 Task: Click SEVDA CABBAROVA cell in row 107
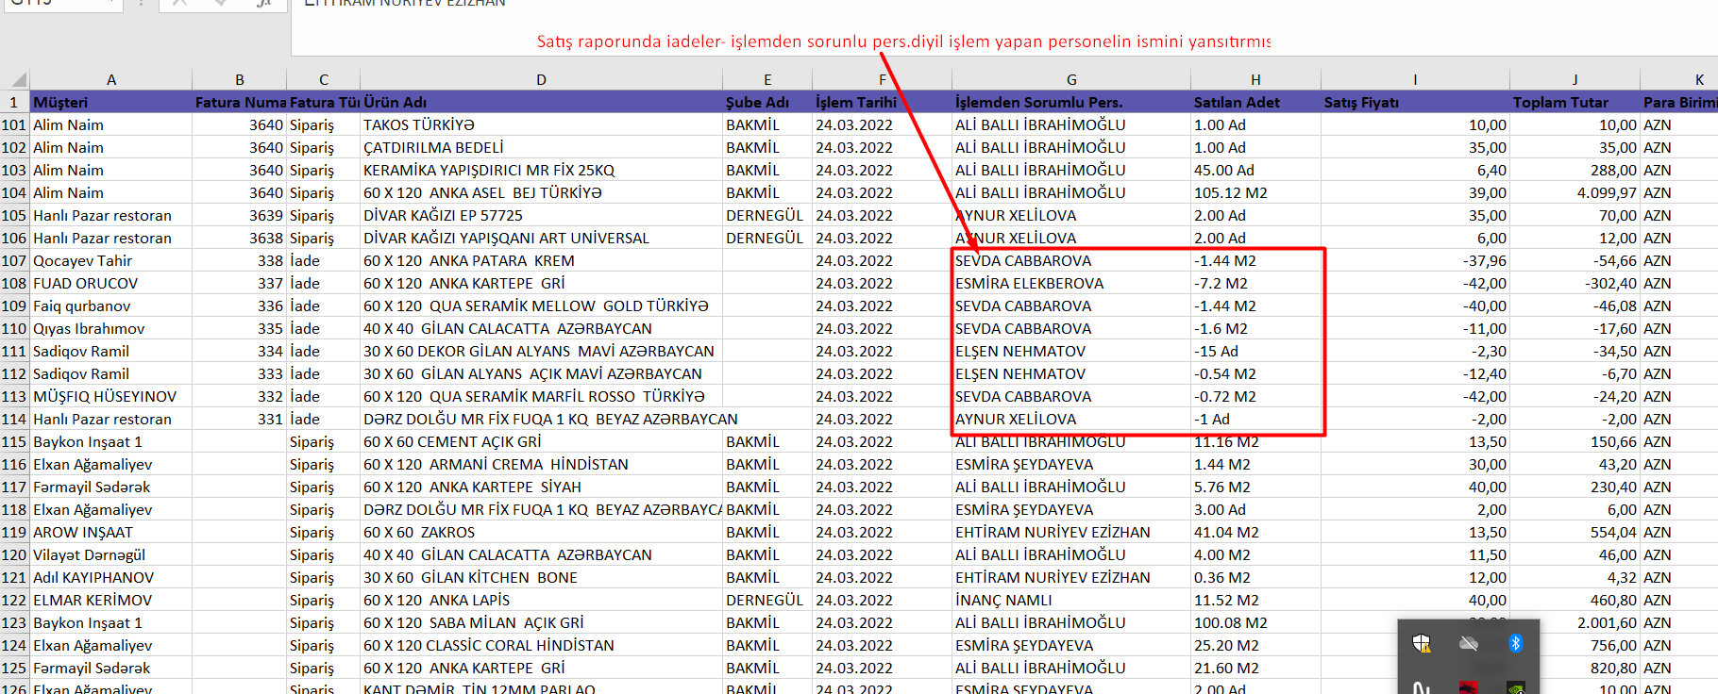pos(1023,260)
